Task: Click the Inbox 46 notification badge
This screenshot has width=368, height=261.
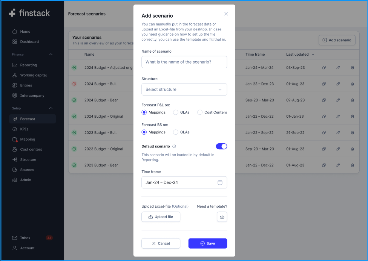Action: (x=49, y=238)
